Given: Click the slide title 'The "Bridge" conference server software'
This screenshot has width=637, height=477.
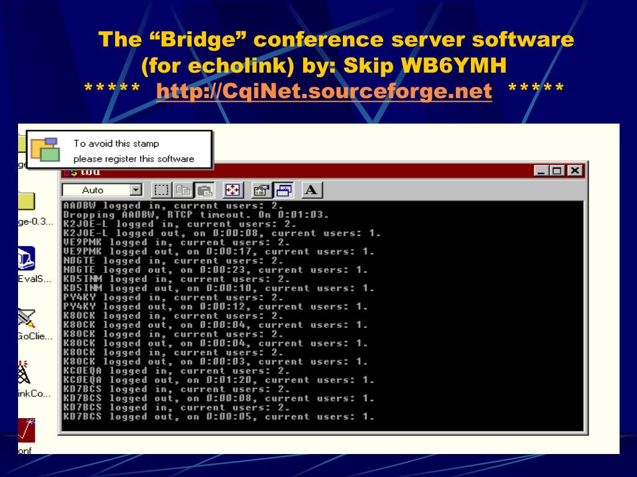Looking at the screenshot, I should [336, 39].
